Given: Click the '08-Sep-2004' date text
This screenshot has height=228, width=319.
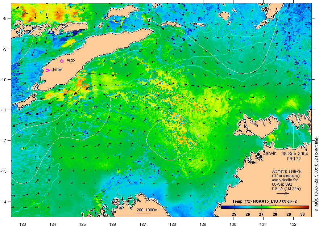Looking at the screenshot, I should pyautogui.click(x=295, y=153).
